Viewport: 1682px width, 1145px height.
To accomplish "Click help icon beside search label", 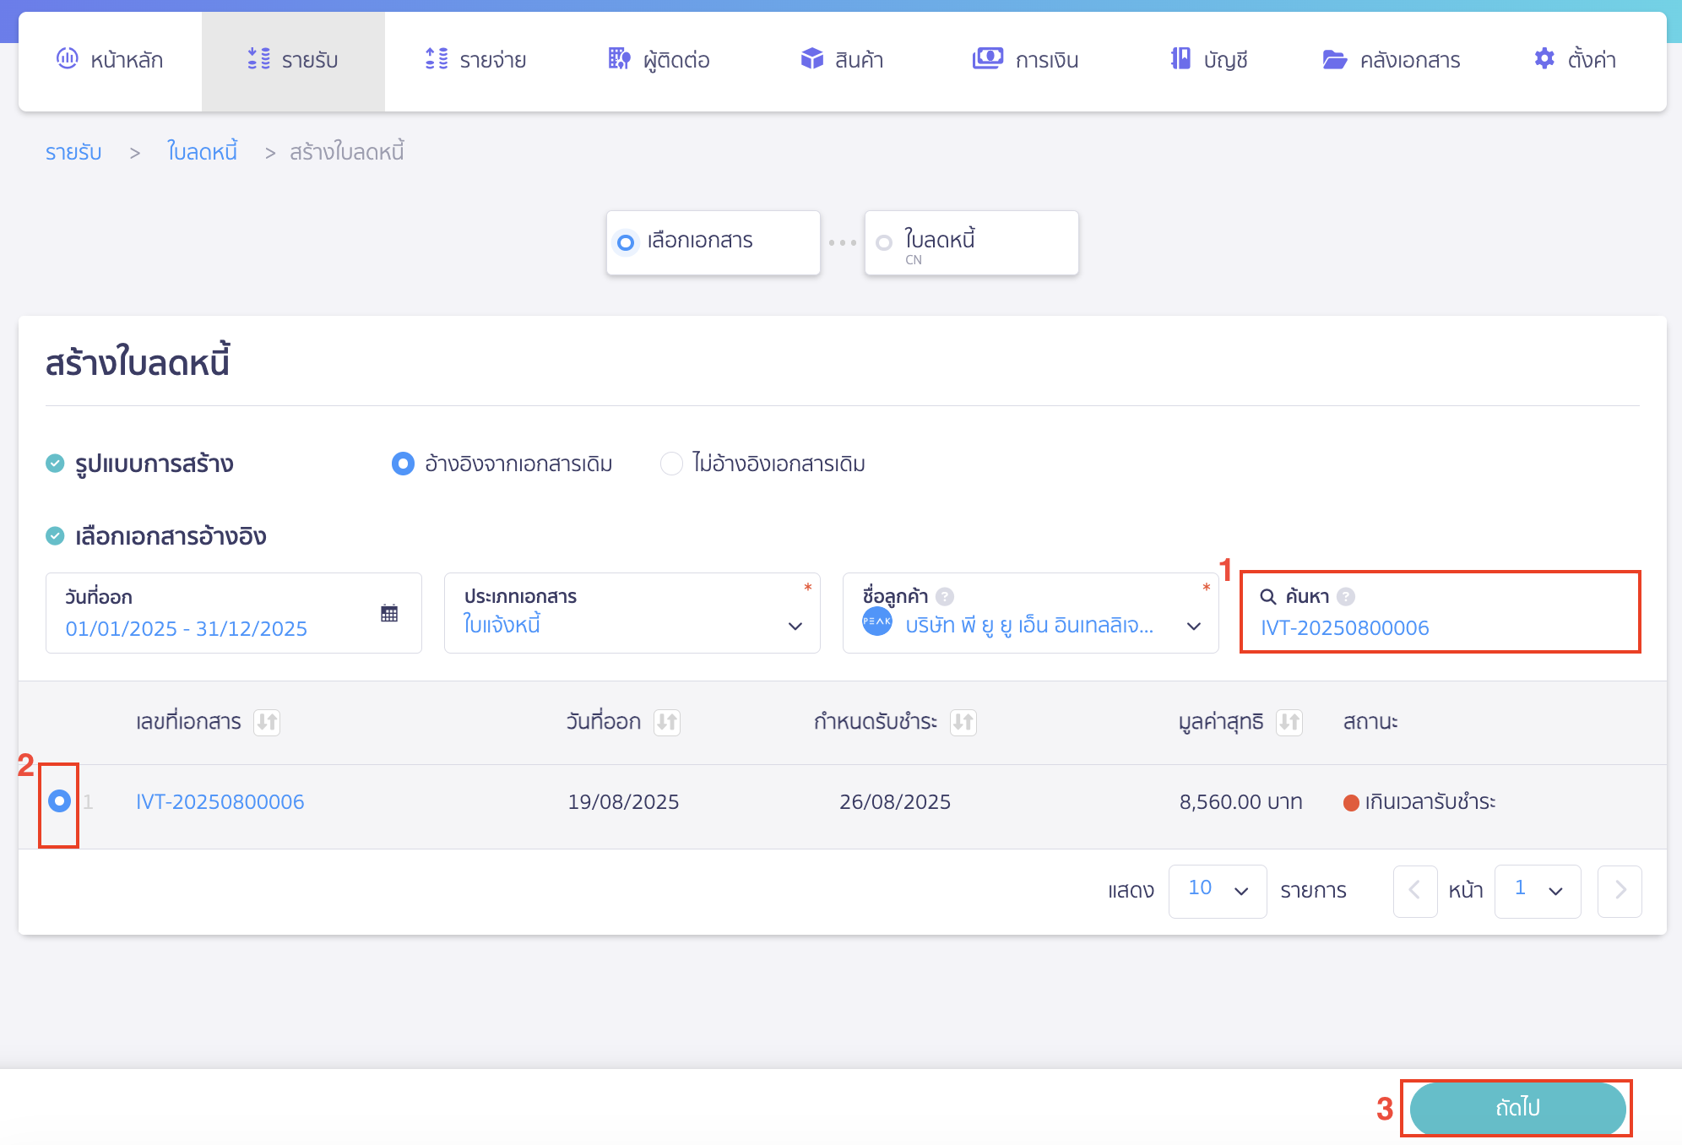I will (1347, 596).
